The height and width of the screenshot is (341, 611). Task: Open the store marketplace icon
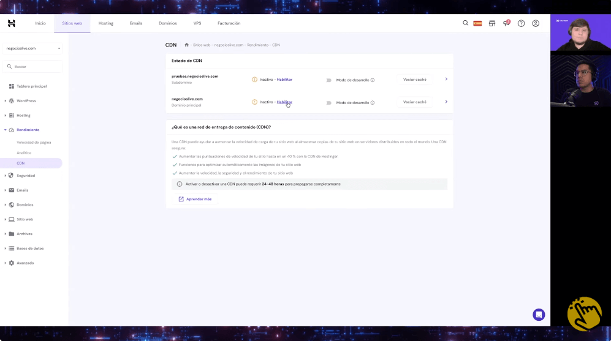click(492, 23)
